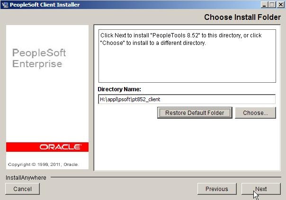Click the PeopleSoft Client Installer title text
Viewport: 286px width, 200px height.
coord(45,5)
